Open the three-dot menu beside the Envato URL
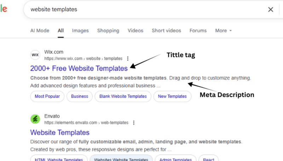This screenshot has height=161, width=283. (x=134, y=123)
